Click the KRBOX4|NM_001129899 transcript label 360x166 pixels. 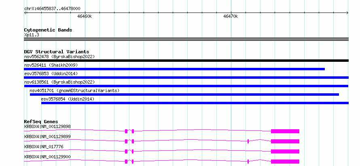coord(47,137)
